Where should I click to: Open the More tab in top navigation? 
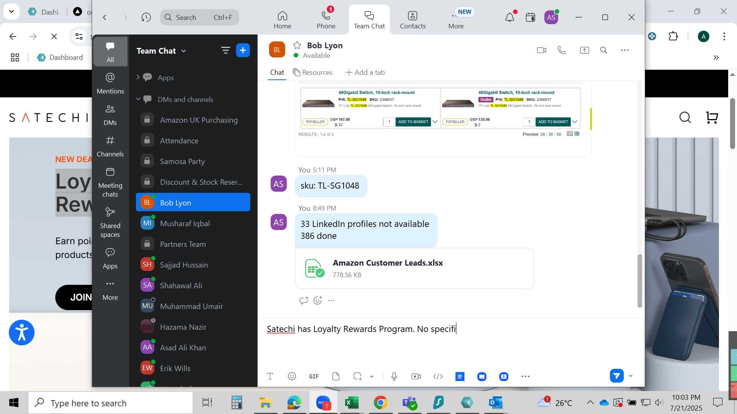click(456, 20)
